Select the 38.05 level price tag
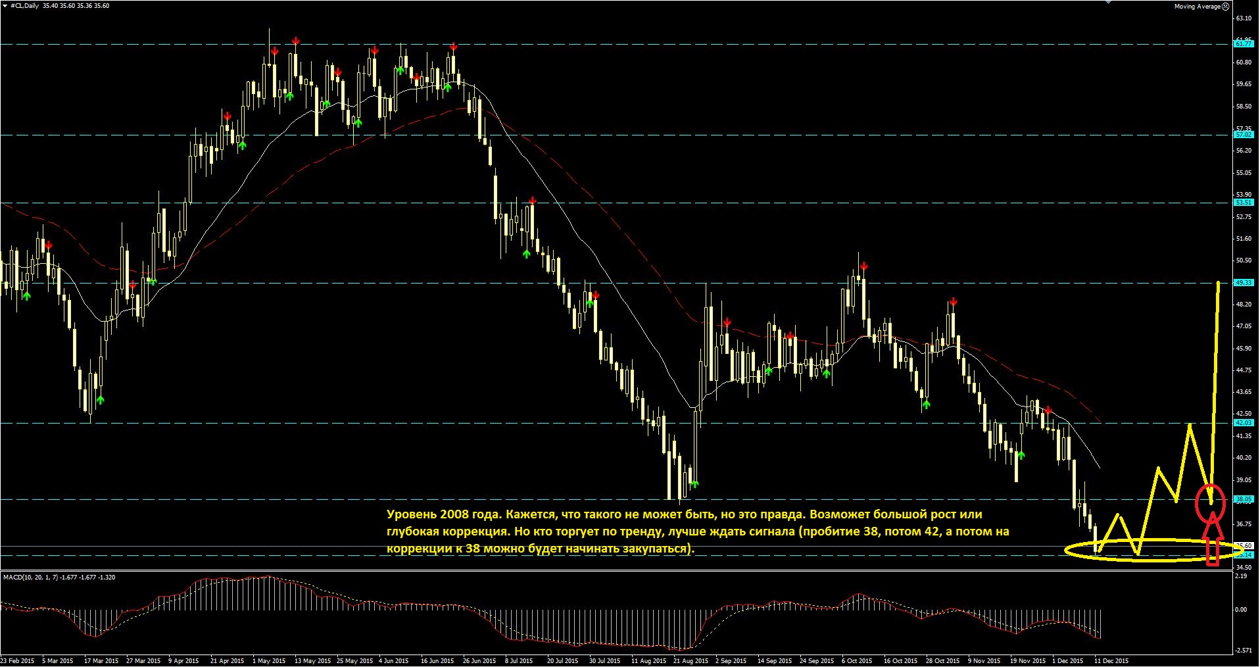This screenshot has height=667, width=1260. tap(1244, 499)
